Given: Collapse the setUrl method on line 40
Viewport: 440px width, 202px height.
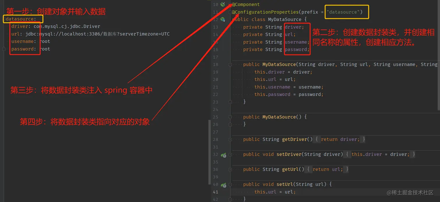Looking at the screenshot, I should (230, 184).
